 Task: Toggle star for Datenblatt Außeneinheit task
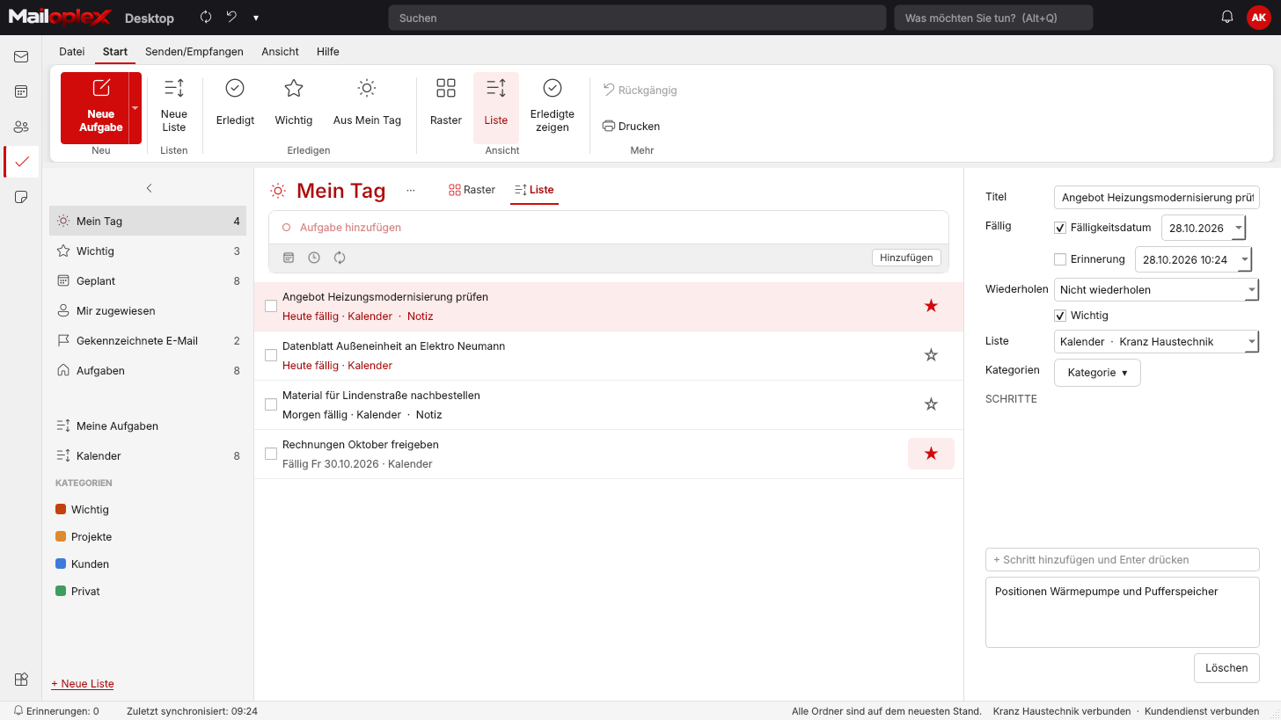click(x=931, y=355)
